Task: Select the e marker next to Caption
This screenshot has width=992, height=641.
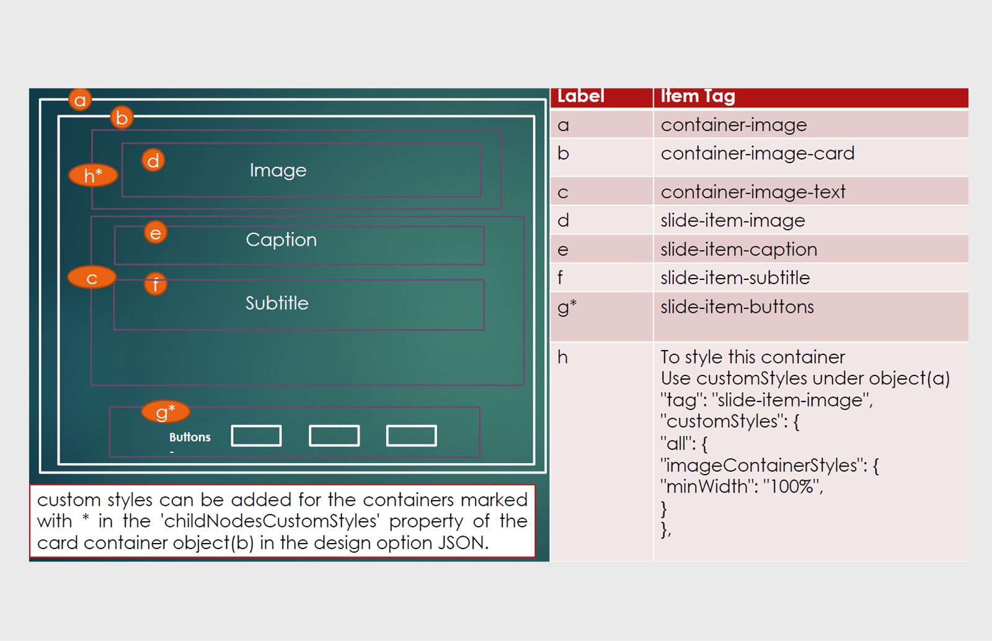Action: [x=155, y=233]
